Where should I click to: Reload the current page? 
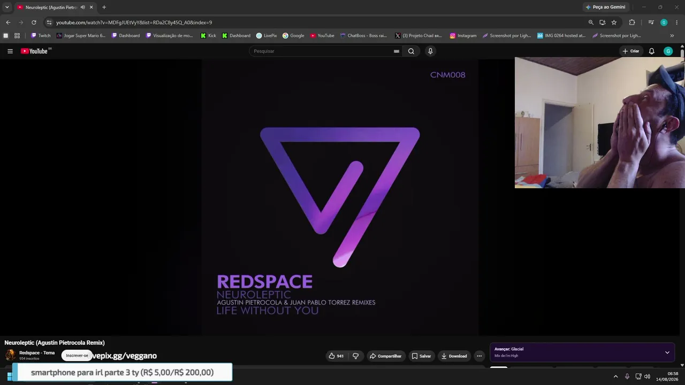[34, 22]
